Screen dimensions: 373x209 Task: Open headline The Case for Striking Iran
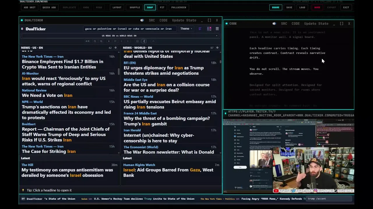point(49,152)
